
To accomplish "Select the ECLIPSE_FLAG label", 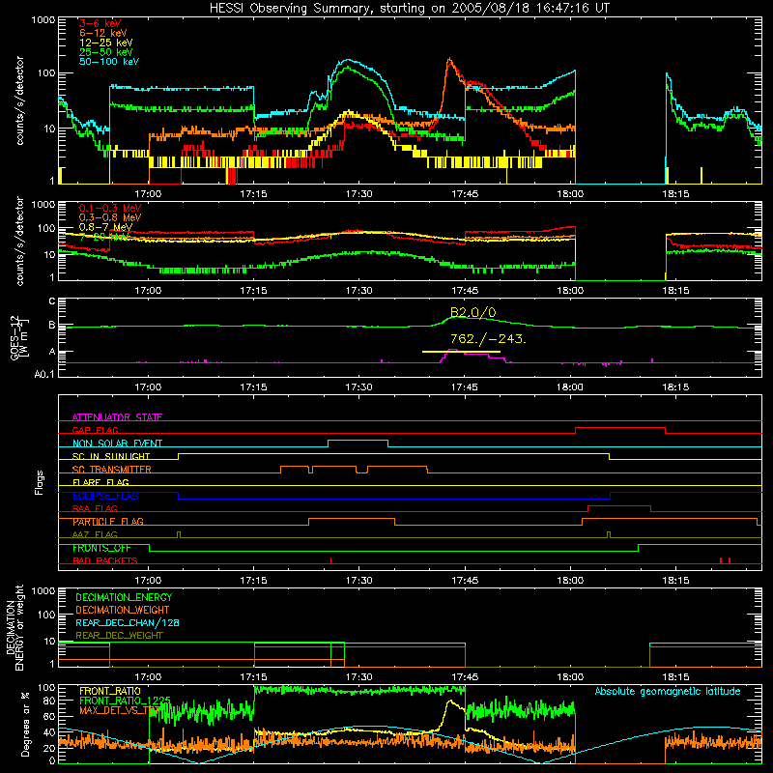I will 105,496.
